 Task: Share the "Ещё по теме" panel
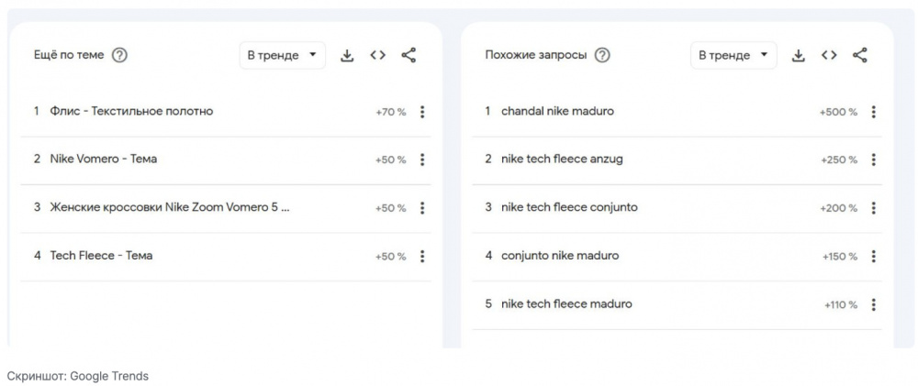click(x=409, y=55)
